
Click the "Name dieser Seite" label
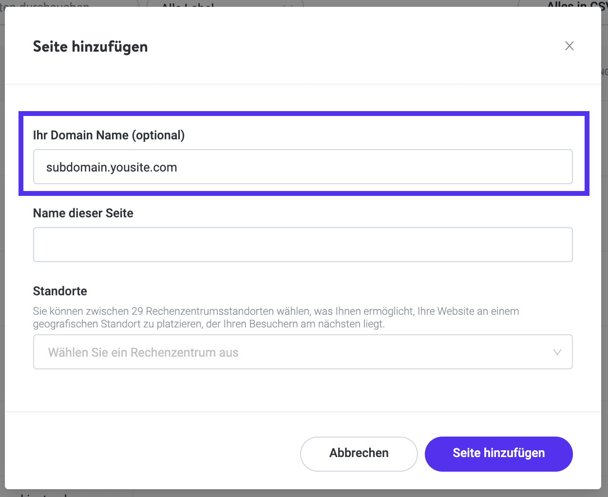click(83, 213)
